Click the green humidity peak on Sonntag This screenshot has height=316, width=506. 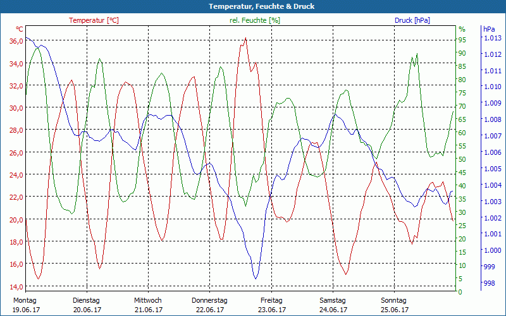(417, 54)
